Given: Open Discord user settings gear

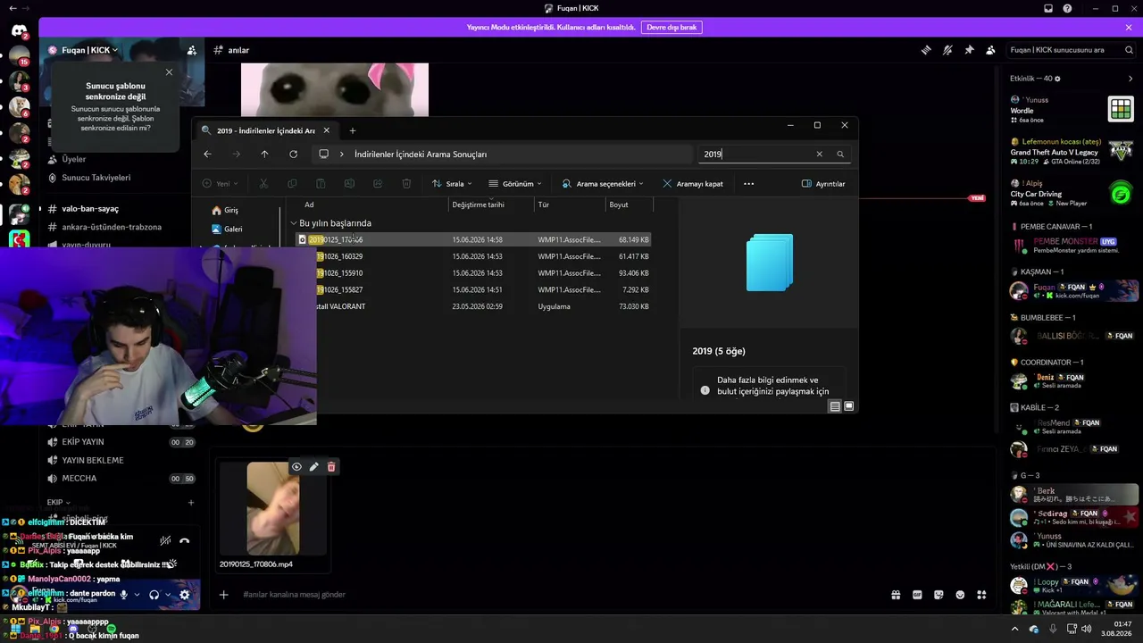Looking at the screenshot, I should tap(184, 595).
